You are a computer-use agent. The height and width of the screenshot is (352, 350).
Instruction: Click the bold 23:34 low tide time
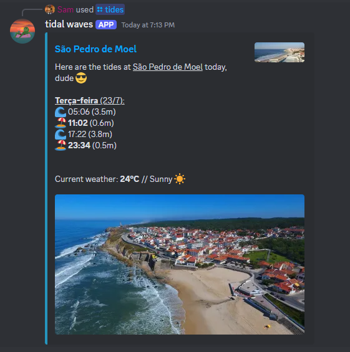coord(79,145)
